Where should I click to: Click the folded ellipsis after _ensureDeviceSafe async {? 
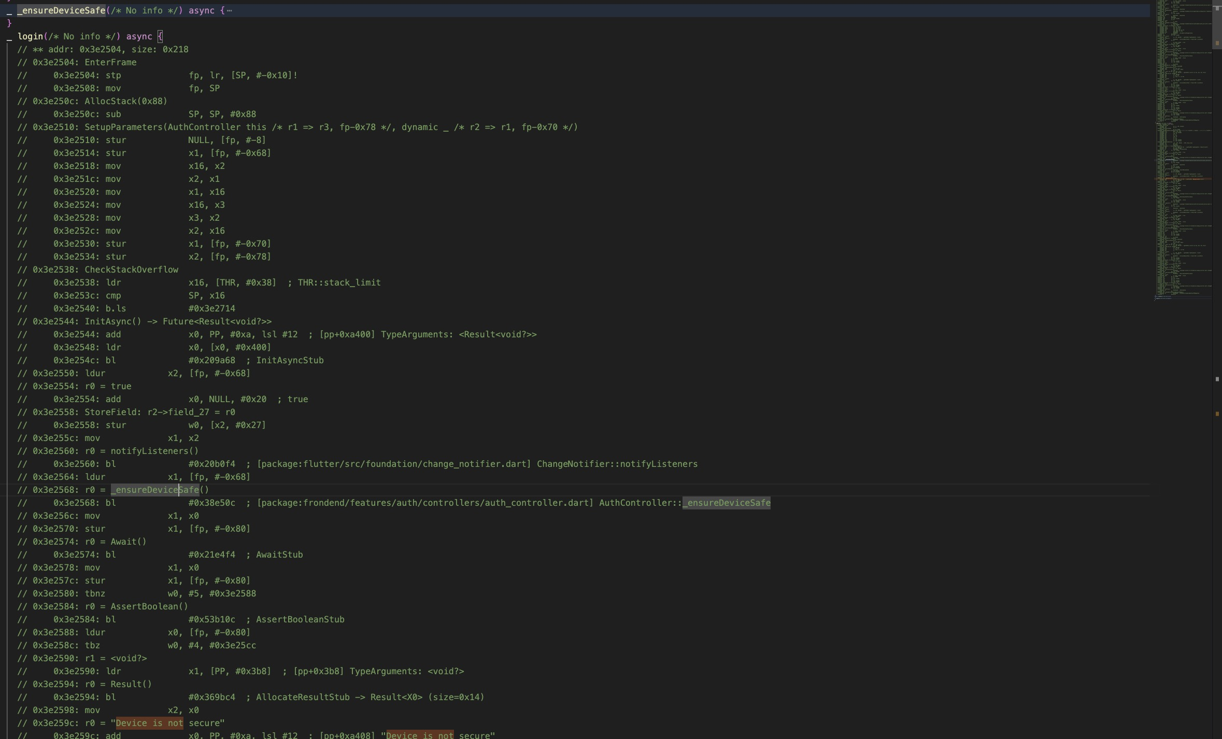[230, 10]
